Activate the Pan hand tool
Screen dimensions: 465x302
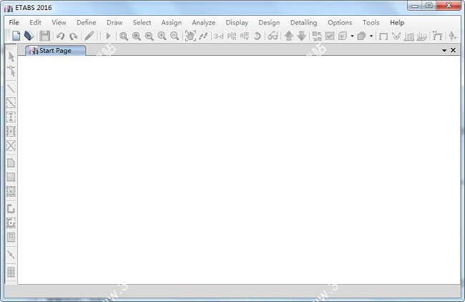pos(190,36)
